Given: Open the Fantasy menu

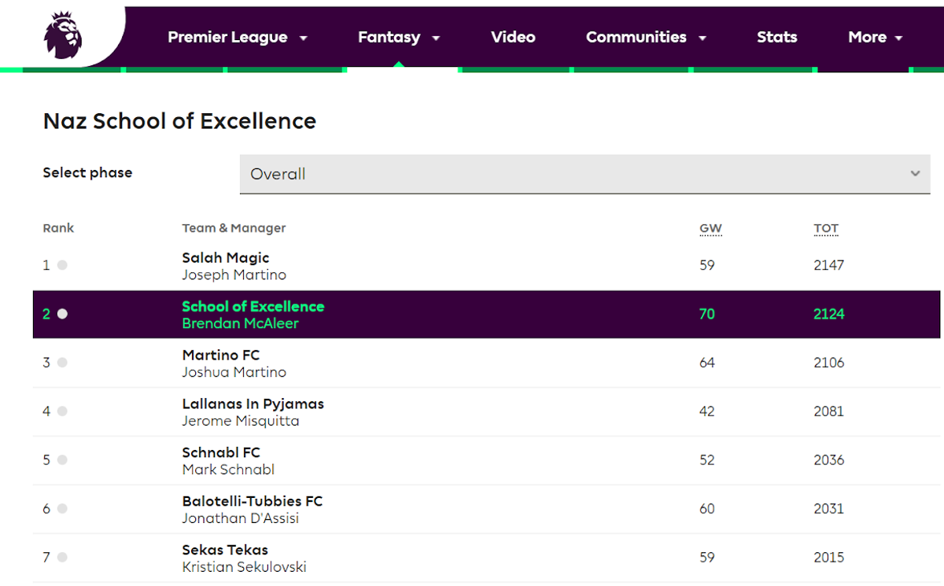Looking at the screenshot, I should (399, 37).
